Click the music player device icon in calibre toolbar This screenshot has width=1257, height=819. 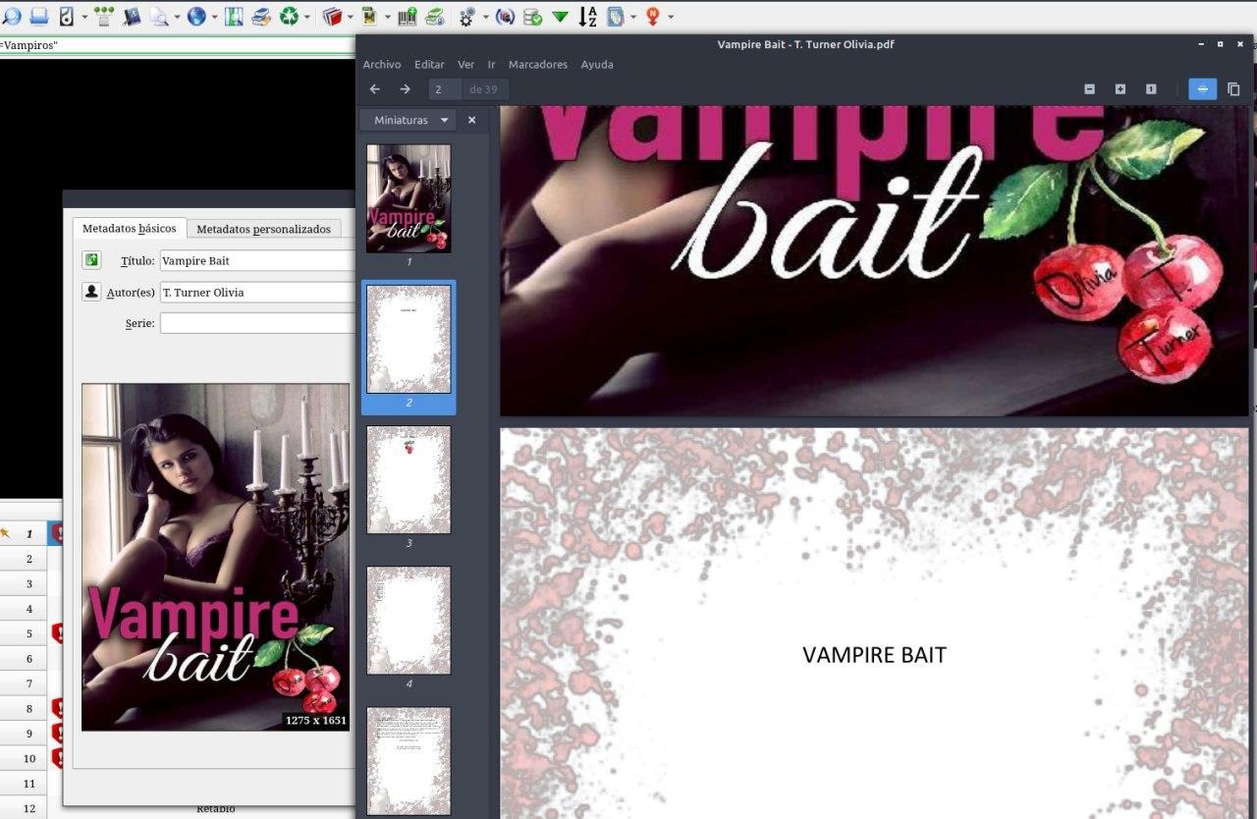point(66,16)
